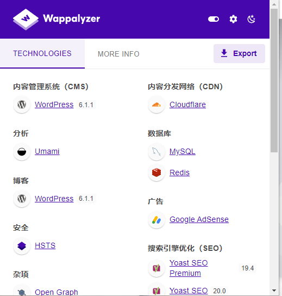Click the MySQL dolphin icon
The height and width of the screenshot is (296, 282).
coord(156,152)
